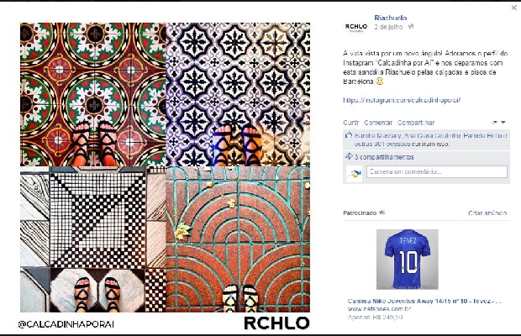Open the 3 compartilhamentos link
The height and width of the screenshot is (336, 521).
point(384,157)
